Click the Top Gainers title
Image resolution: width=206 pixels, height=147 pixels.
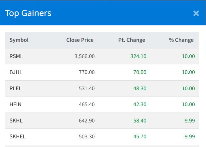[x=28, y=13]
